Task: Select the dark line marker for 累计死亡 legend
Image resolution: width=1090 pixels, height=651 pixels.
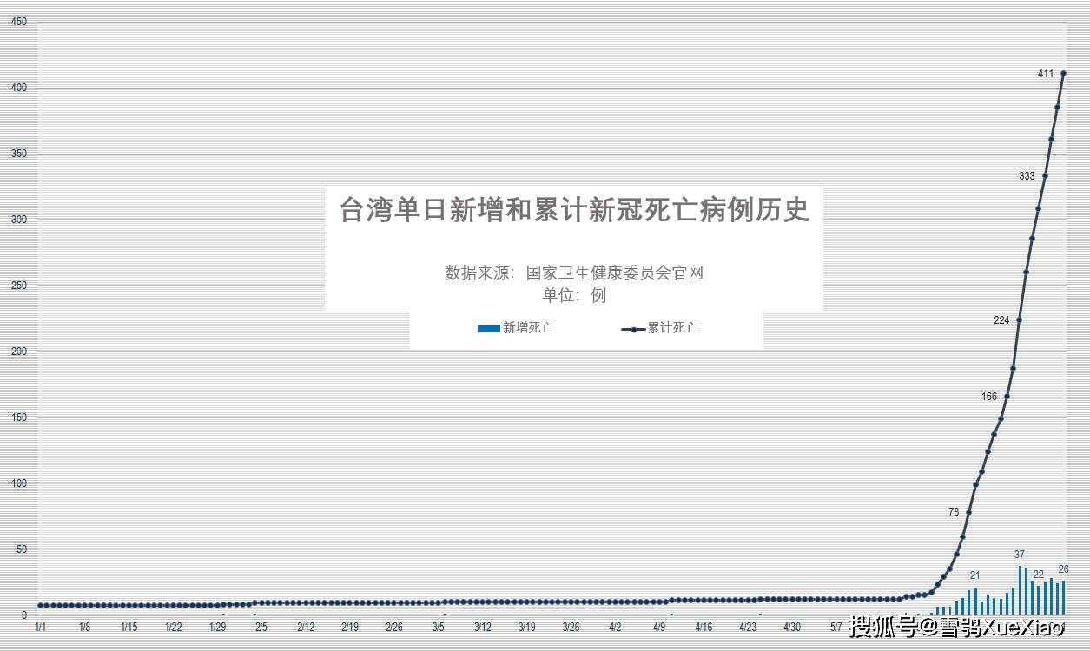Action: [633, 329]
